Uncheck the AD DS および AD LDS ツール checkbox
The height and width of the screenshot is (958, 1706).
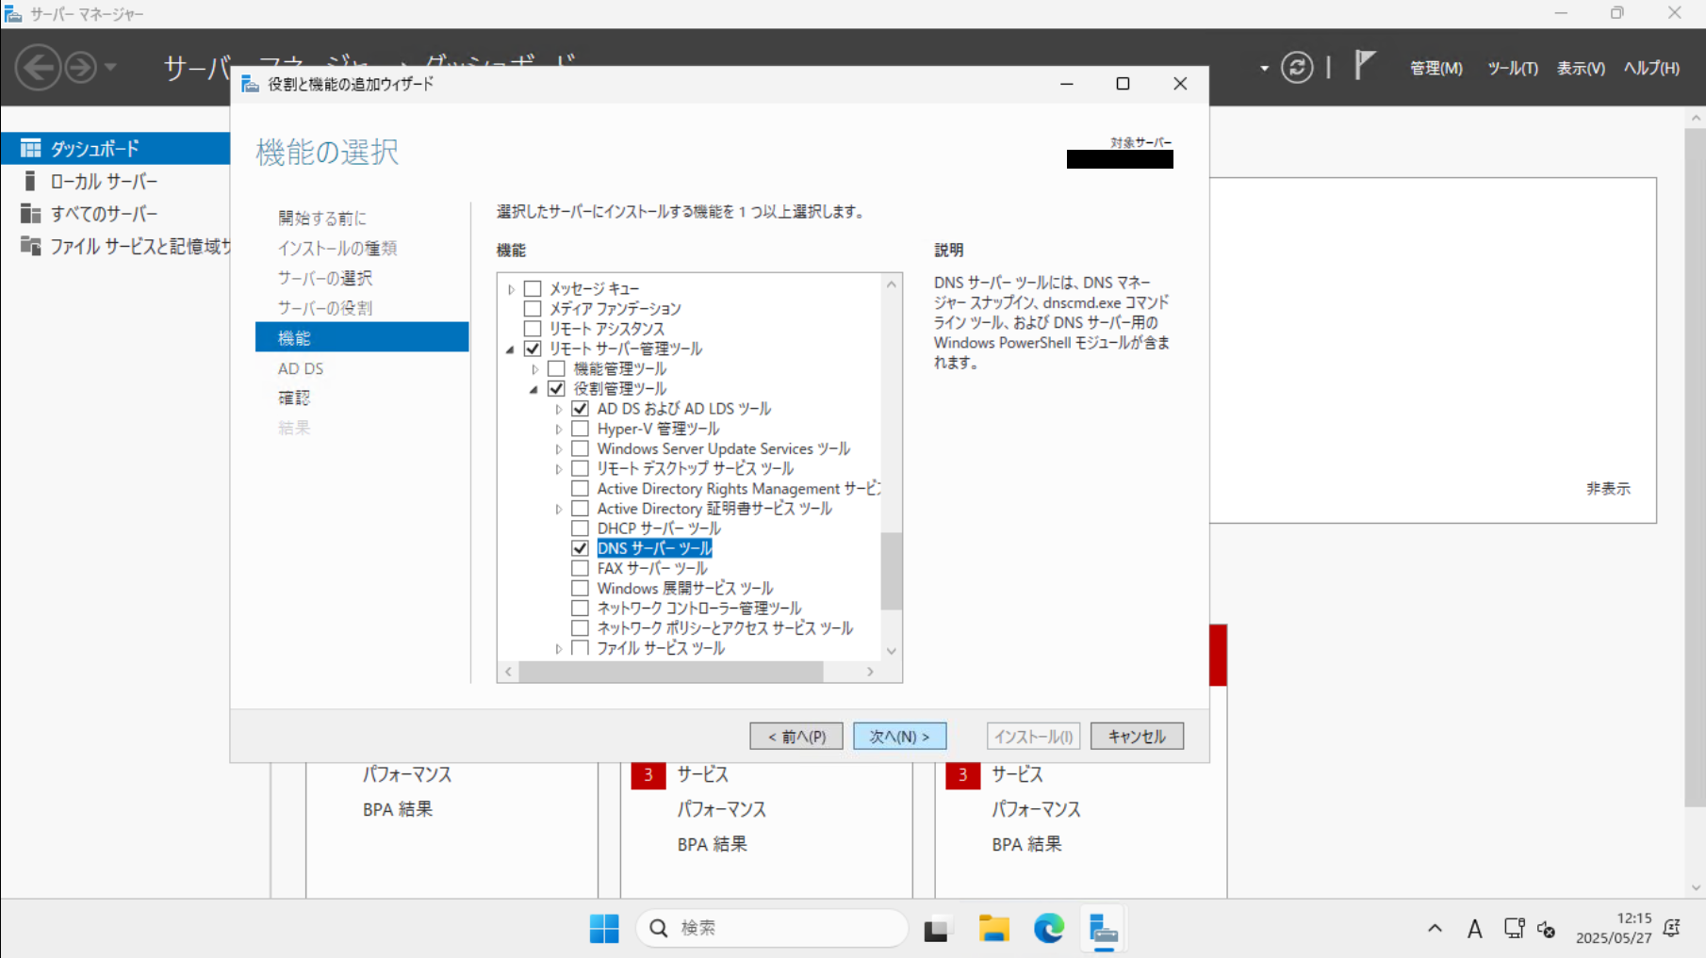(x=580, y=408)
